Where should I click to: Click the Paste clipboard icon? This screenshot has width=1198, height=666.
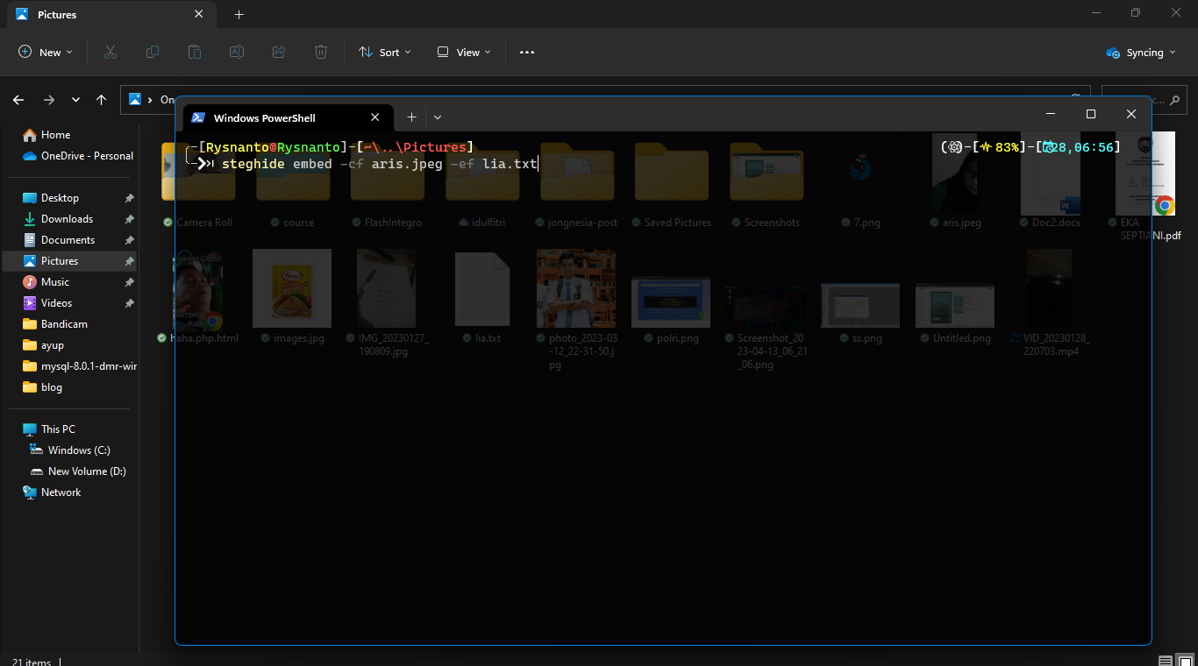[x=195, y=53]
